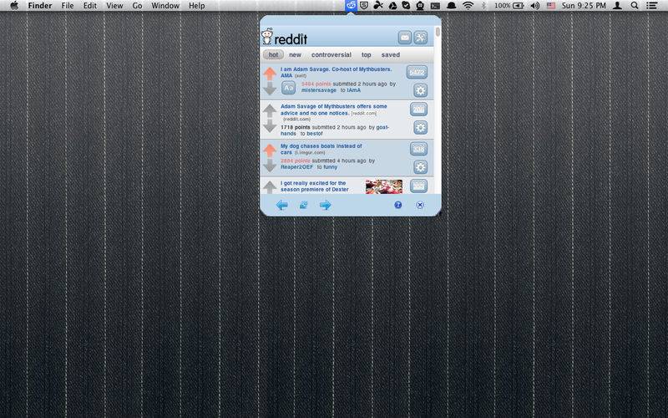The image size is (668, 418).
Task: Open Spotlight search magnifier
Action: 635,6
